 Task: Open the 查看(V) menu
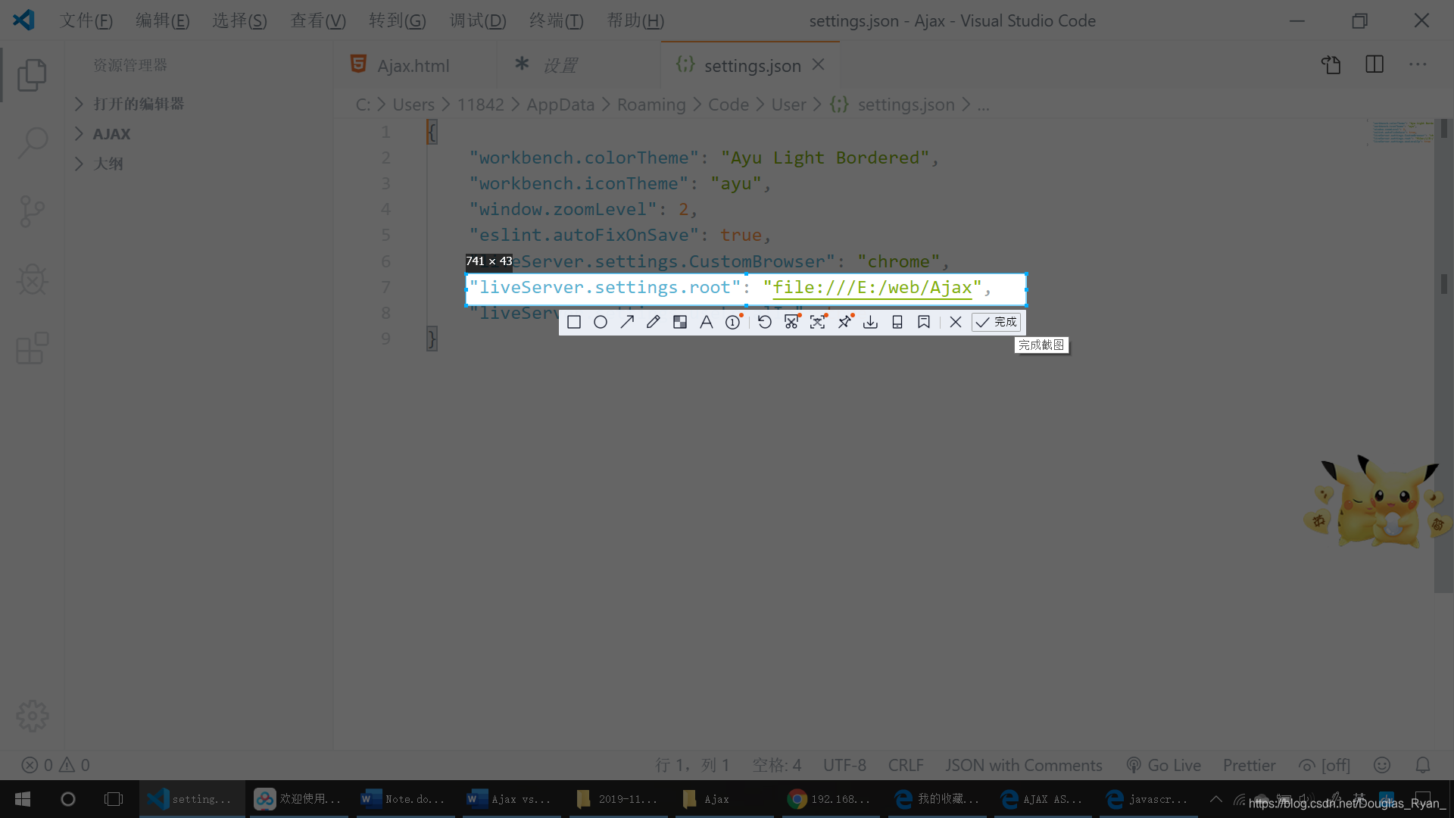318,20
